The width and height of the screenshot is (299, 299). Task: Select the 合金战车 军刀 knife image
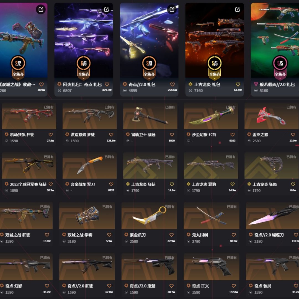90,166
